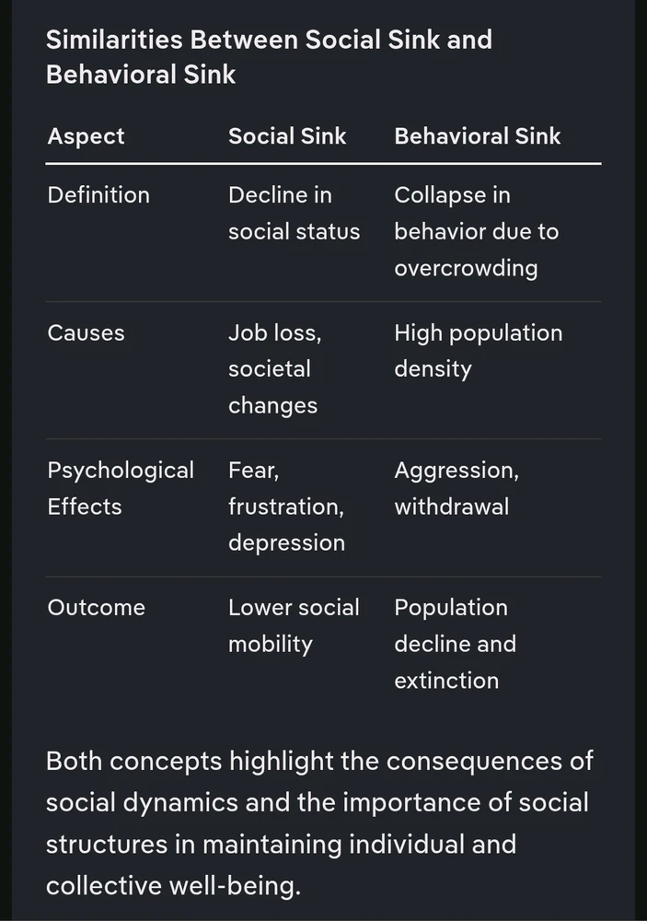Click the 'Lower social mobility' cell
647x921 pixels.
coord(294,625)
